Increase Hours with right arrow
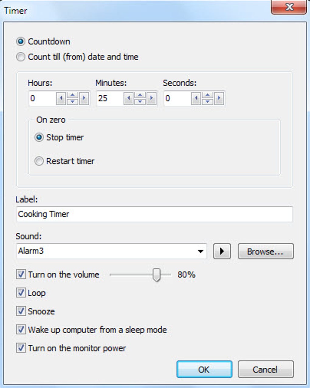This screenshot has width=310, height=388. point(84,98)
